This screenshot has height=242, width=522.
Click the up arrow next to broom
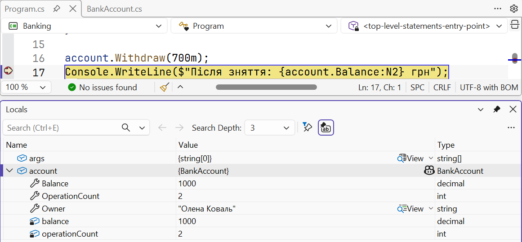(180, 87)
